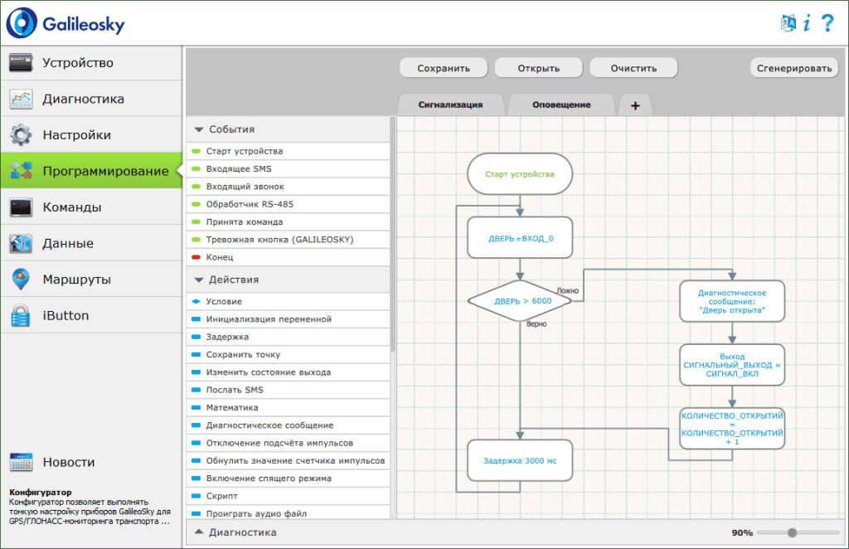Open the Маршруты section
Screen dimensions: 849x549
pos(91,279)
